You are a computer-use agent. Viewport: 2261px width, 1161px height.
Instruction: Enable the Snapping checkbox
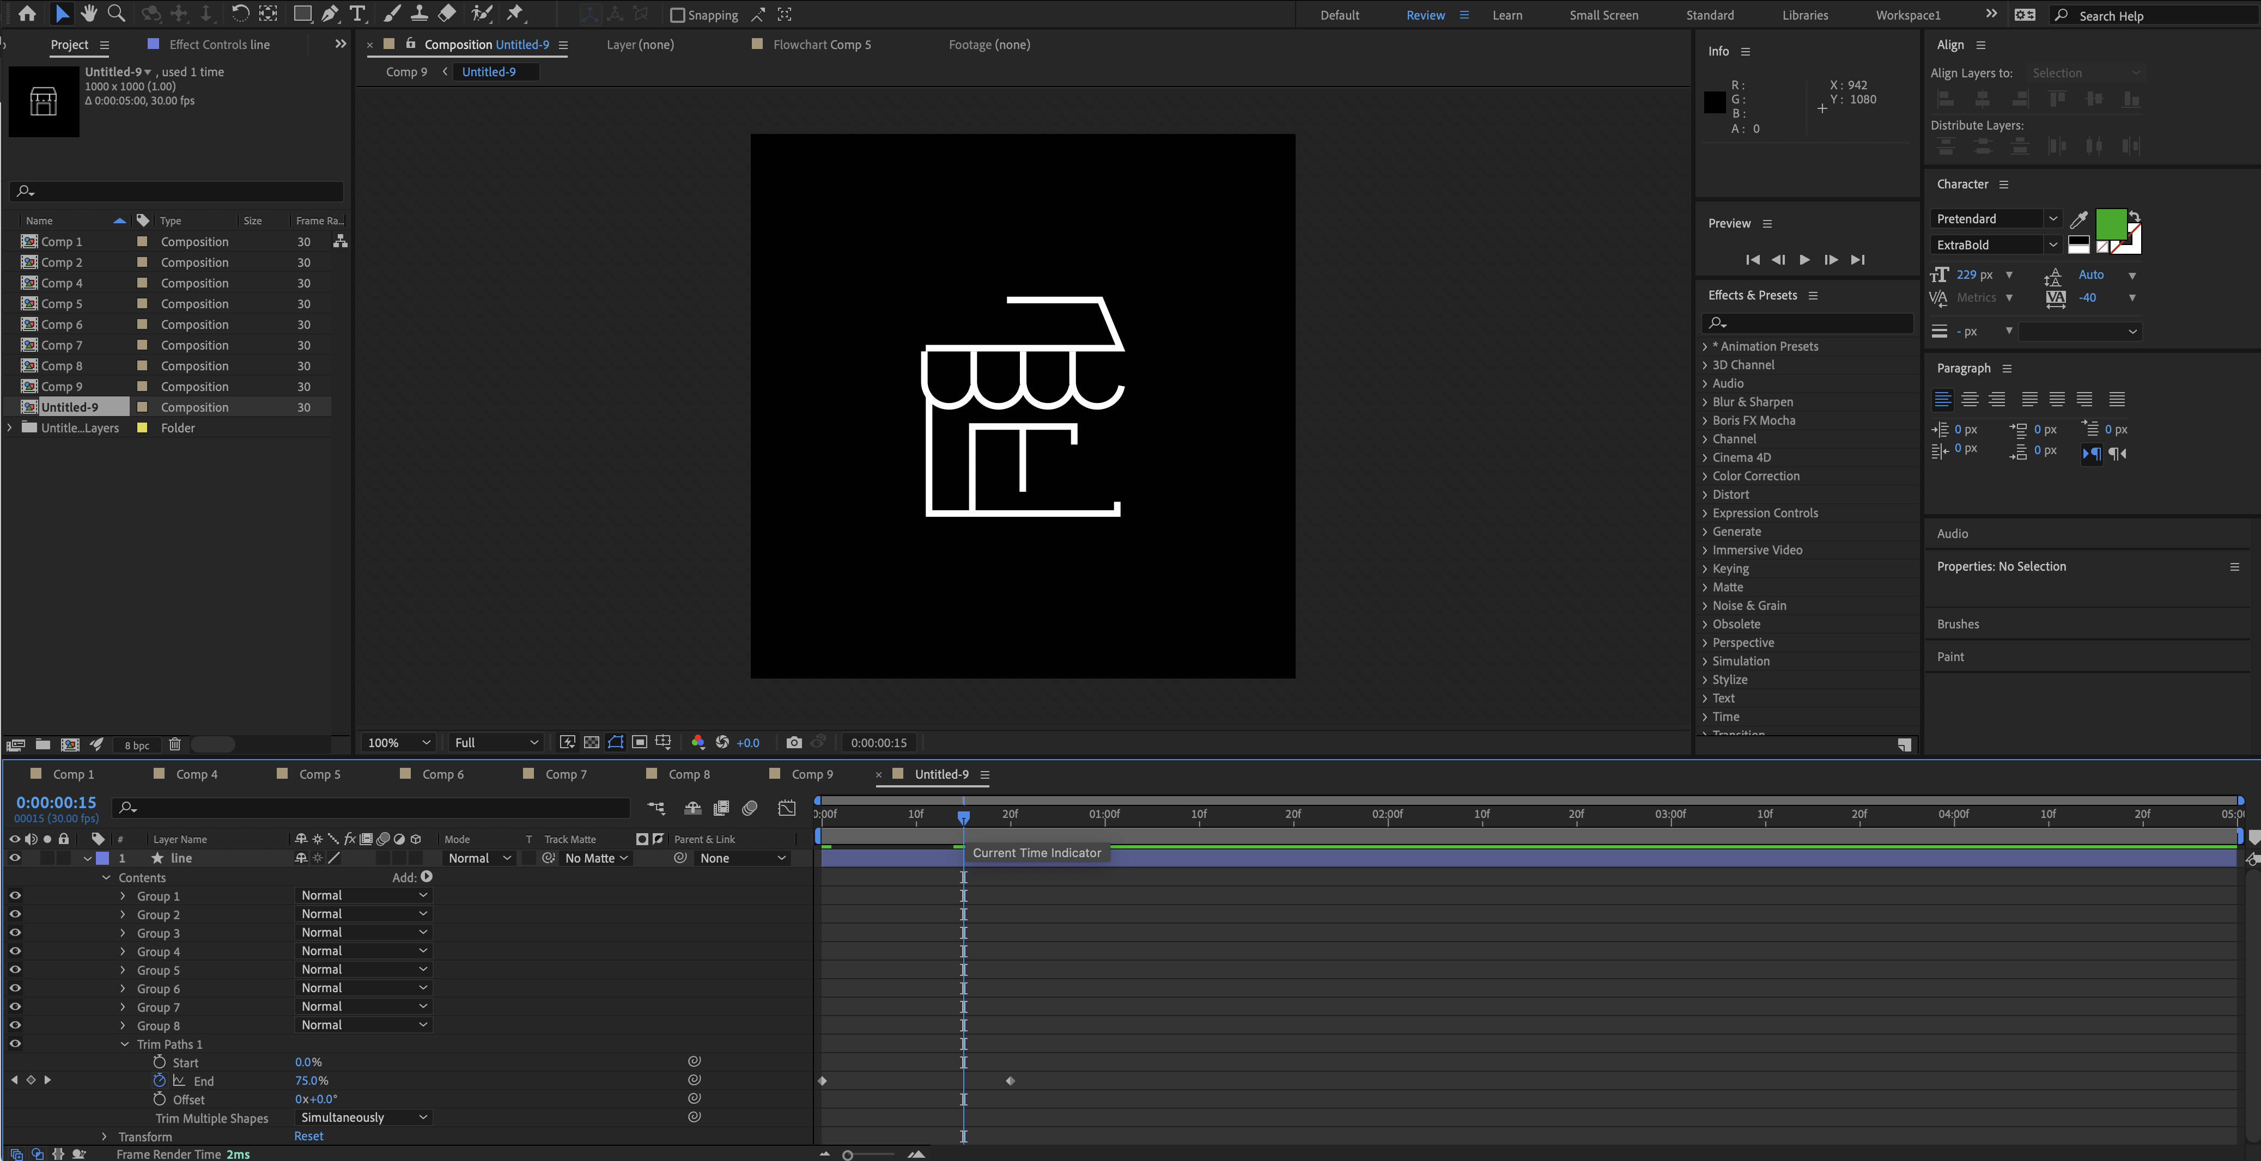[x=678, y=15]
